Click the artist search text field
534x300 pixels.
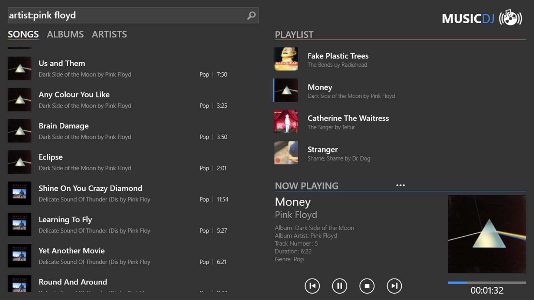pyautogui.click(x=126, y=16)
